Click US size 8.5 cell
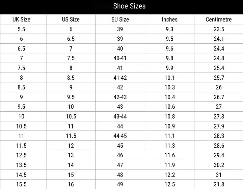The image size is (243, 189). click(71, 78)
